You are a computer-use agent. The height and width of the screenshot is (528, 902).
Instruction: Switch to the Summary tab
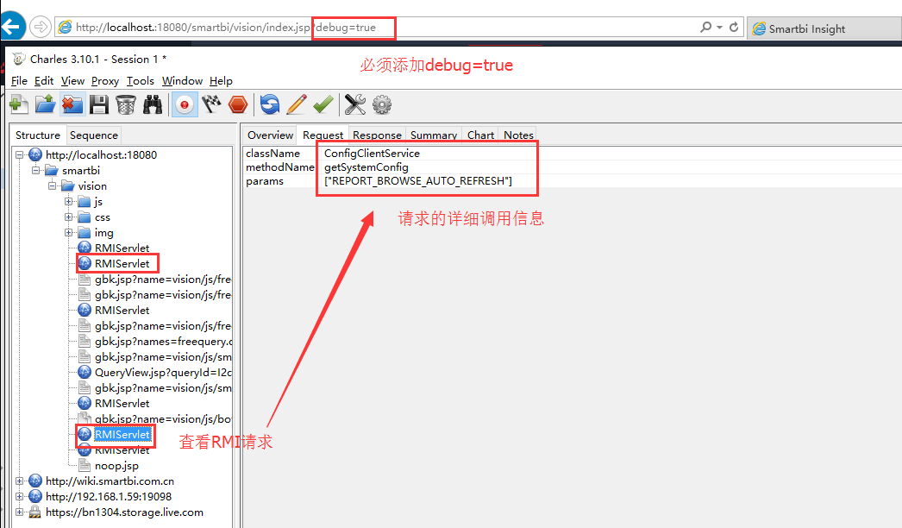point(434,135)
